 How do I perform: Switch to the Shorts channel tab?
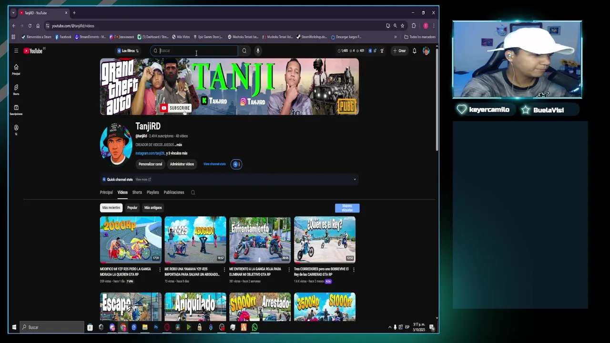pyautogui.click(x=137, y=192)
